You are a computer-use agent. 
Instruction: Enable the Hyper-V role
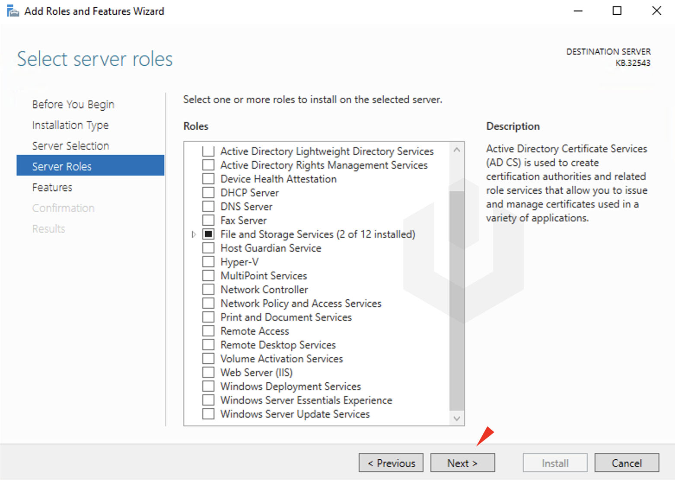click(x=208, y=262)
